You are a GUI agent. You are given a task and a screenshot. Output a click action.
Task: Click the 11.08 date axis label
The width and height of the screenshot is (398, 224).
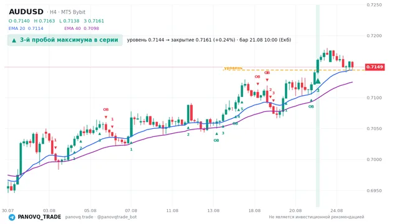point(172,210)
